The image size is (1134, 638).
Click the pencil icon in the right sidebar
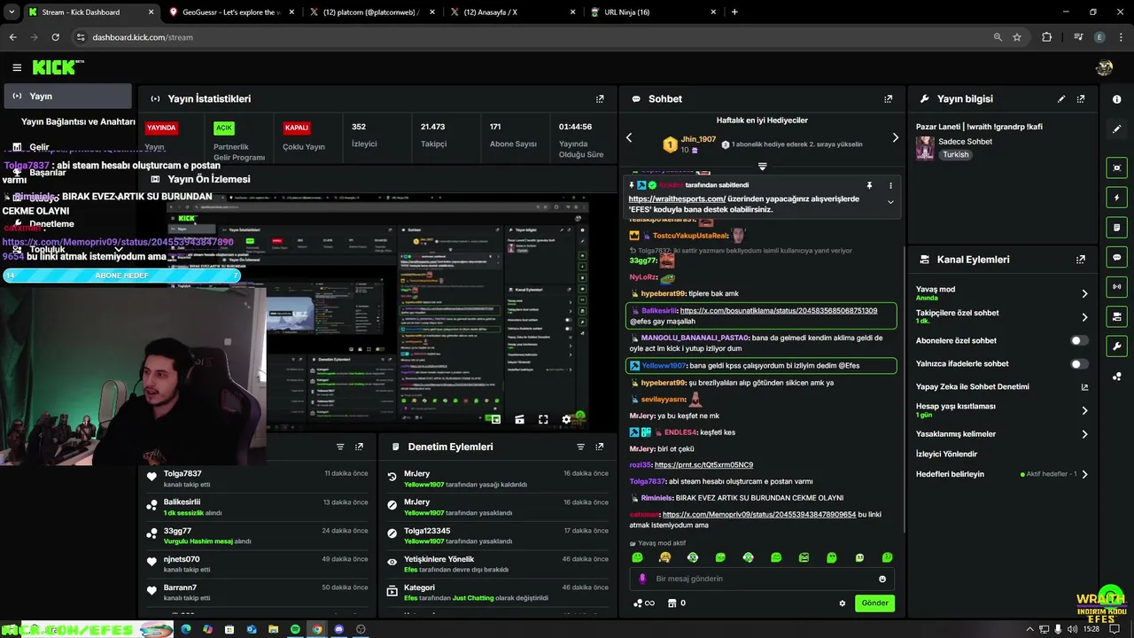tap(1117, 129)
